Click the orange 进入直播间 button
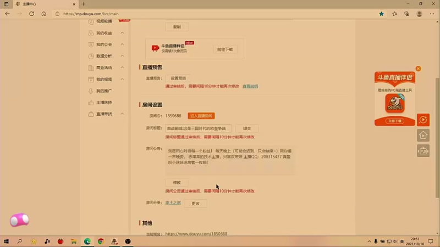The width and height of the screenshot is (440, 247). pyautogui.click(x=201, y=116)
